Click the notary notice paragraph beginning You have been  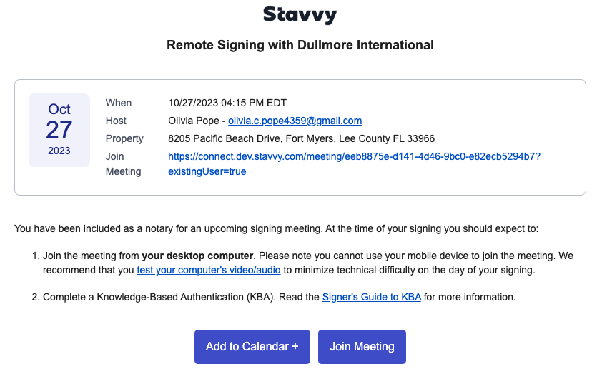tap(276, 229)
